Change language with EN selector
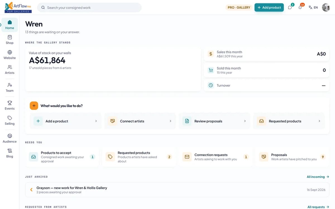The width and height of the screenshot is (335, 209). coord(313,8)
